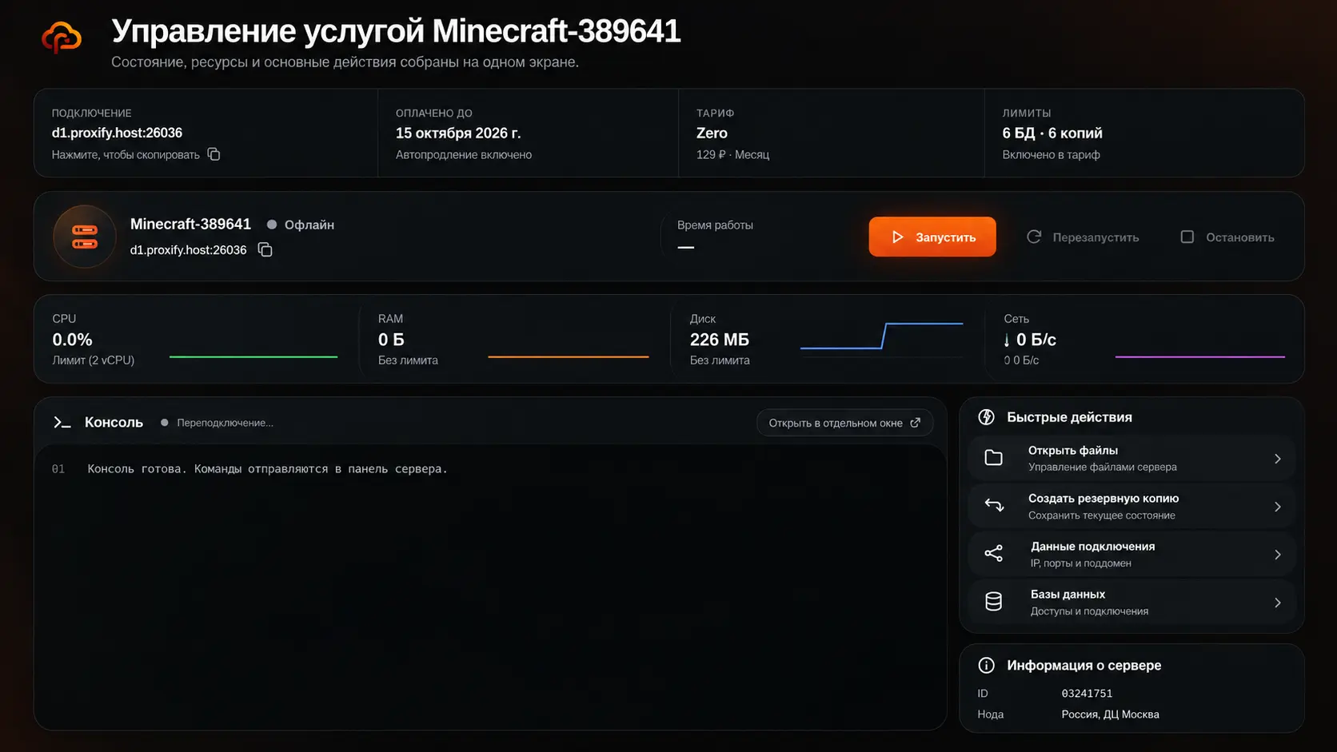Click the Нажмите, чтобы скопировать text
This screenshot has width=1337, height=752.
(x=126, y=155)
